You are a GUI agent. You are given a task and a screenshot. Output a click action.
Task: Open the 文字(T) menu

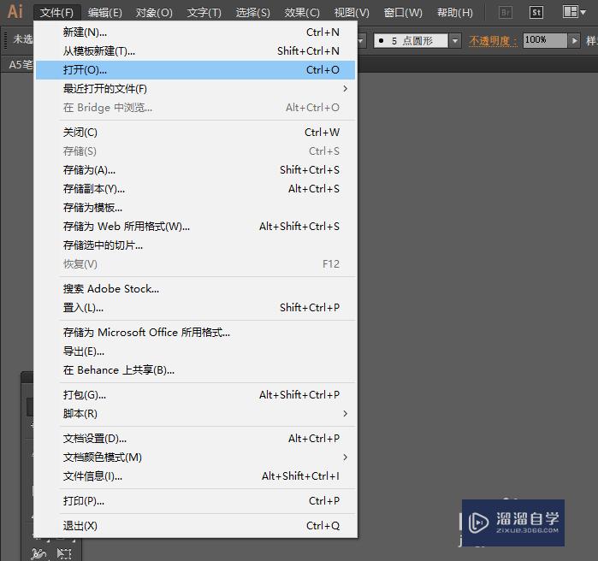pos(204,13)
